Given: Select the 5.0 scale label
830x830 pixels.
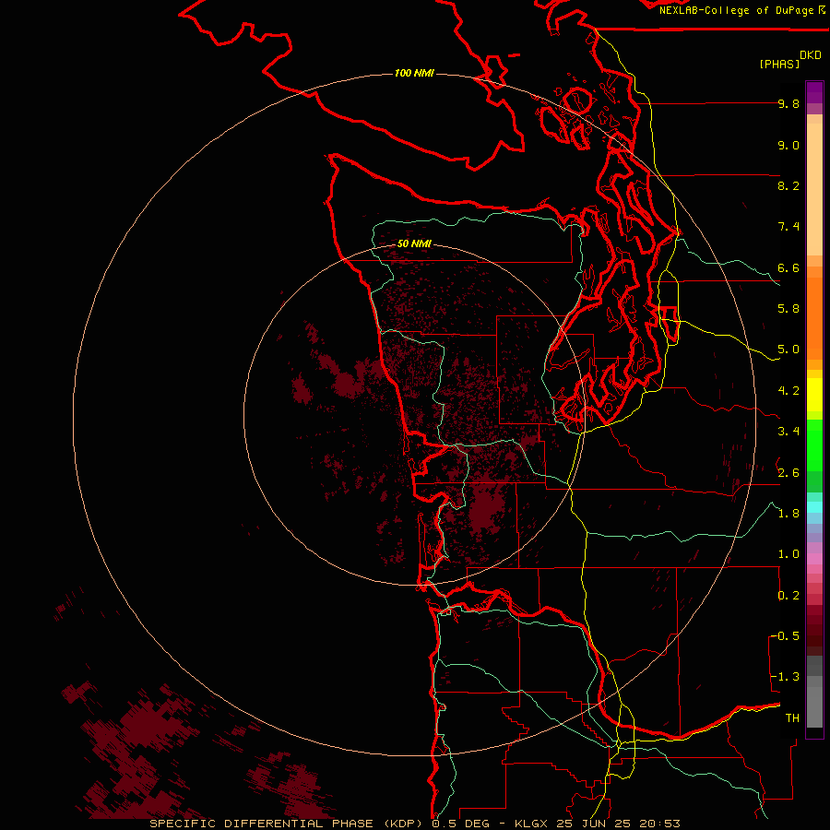Looking at the screenshot, I should tap(788, 350).
